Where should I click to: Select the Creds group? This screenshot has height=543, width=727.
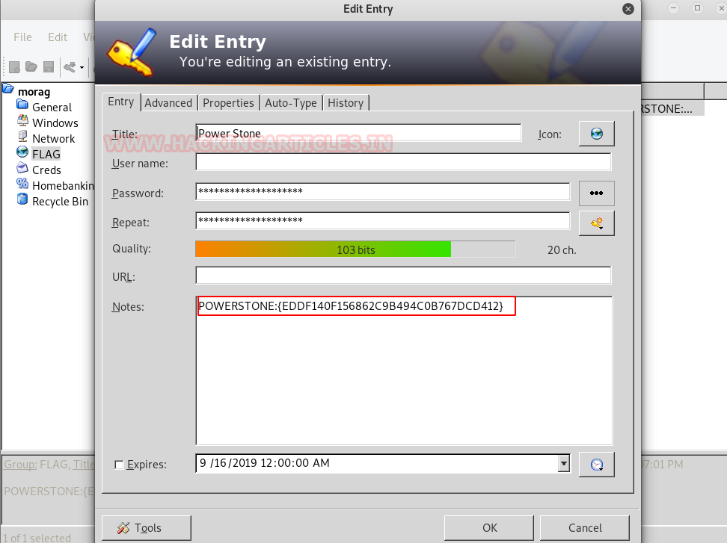pos(46,170)
